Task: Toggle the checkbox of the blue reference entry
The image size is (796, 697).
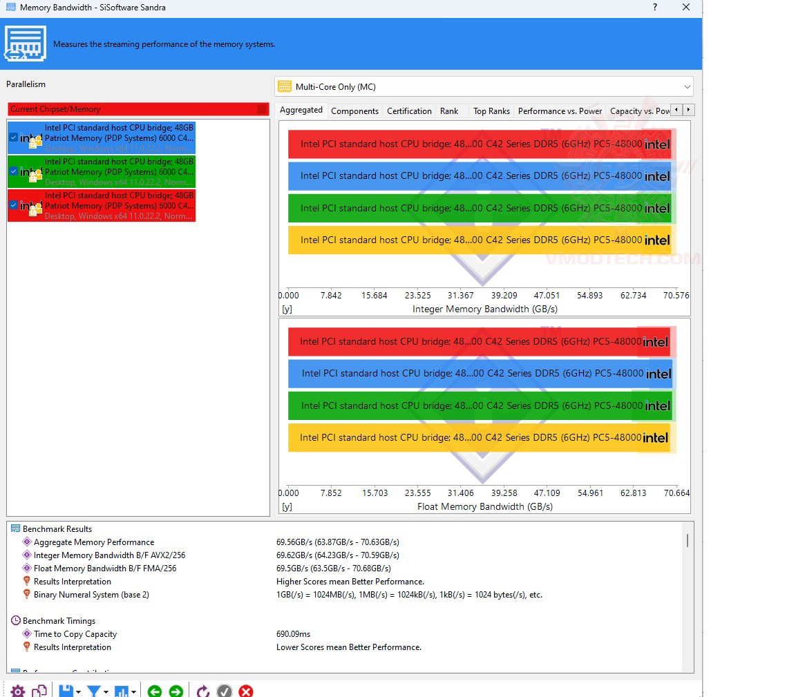Action: click(14, 137)
